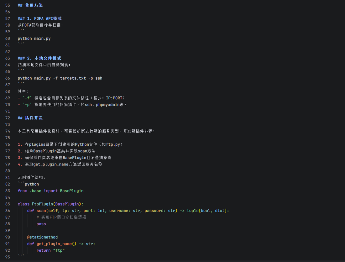Click the '### 1. FOFA API模式' heading
Screen dimensions: 345x262
click(40, 19)
